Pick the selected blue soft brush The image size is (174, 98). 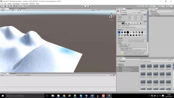[119, 32]
